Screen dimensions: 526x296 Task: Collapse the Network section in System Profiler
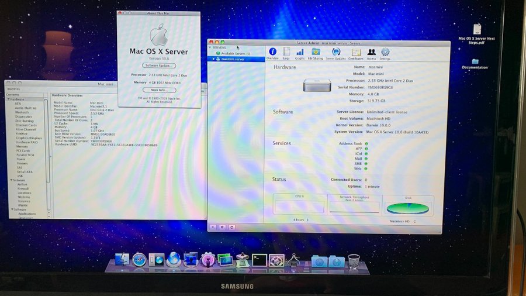(x=12, y=180)
